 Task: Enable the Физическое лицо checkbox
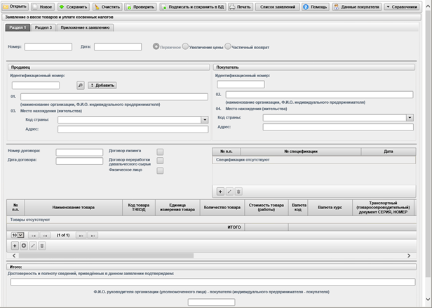[x=160, y=170]
